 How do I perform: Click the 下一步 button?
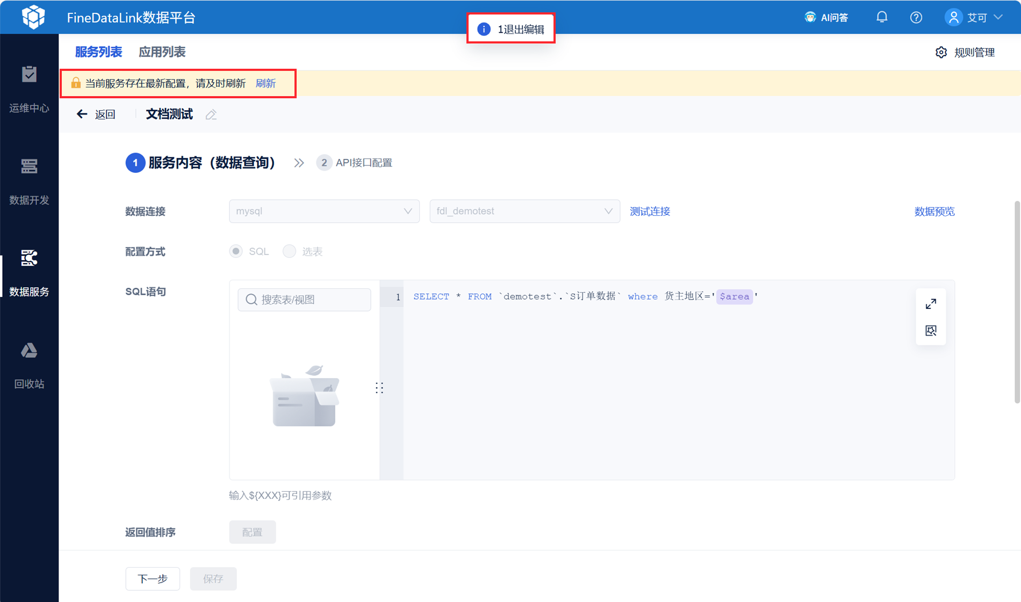(x=153, y=578)
